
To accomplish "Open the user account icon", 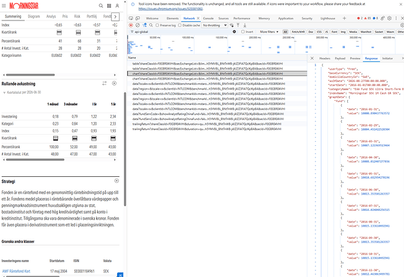I will click(117, 5).
